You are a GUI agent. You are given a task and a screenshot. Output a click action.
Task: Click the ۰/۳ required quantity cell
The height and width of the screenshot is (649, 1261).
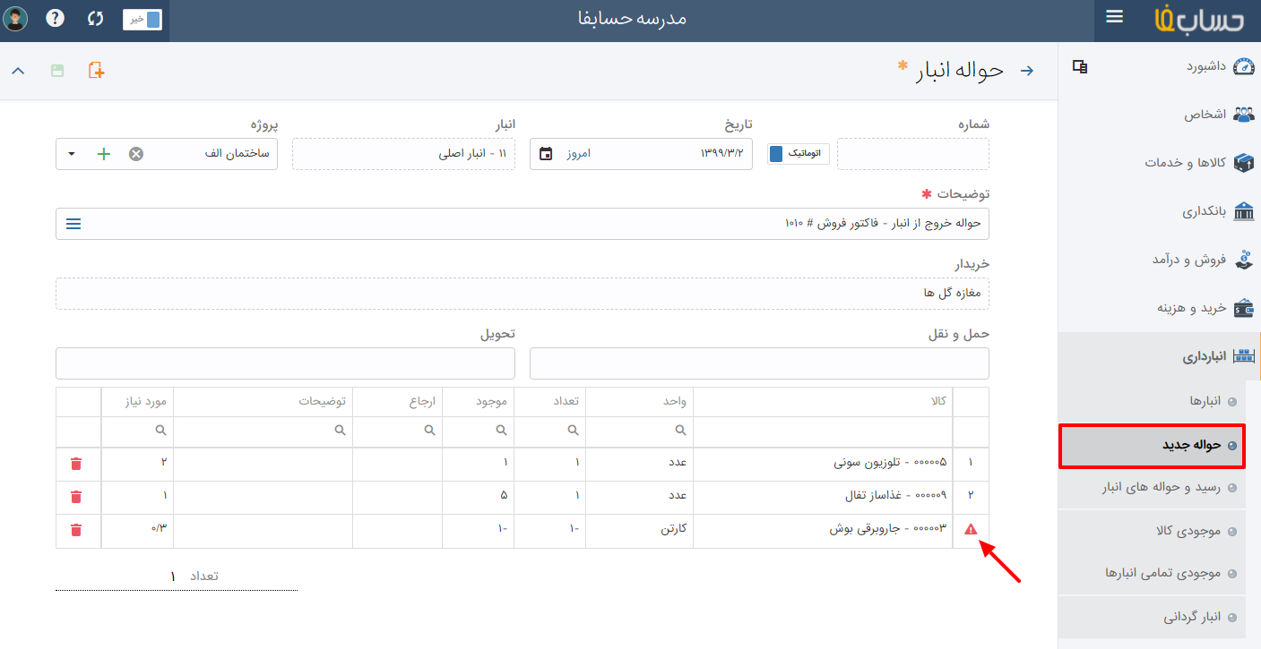pos(137,529)
